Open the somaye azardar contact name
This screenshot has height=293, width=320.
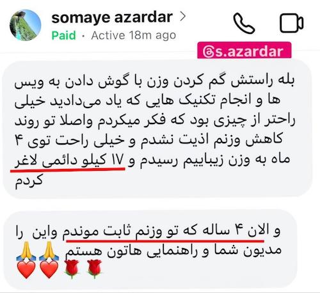112,17
